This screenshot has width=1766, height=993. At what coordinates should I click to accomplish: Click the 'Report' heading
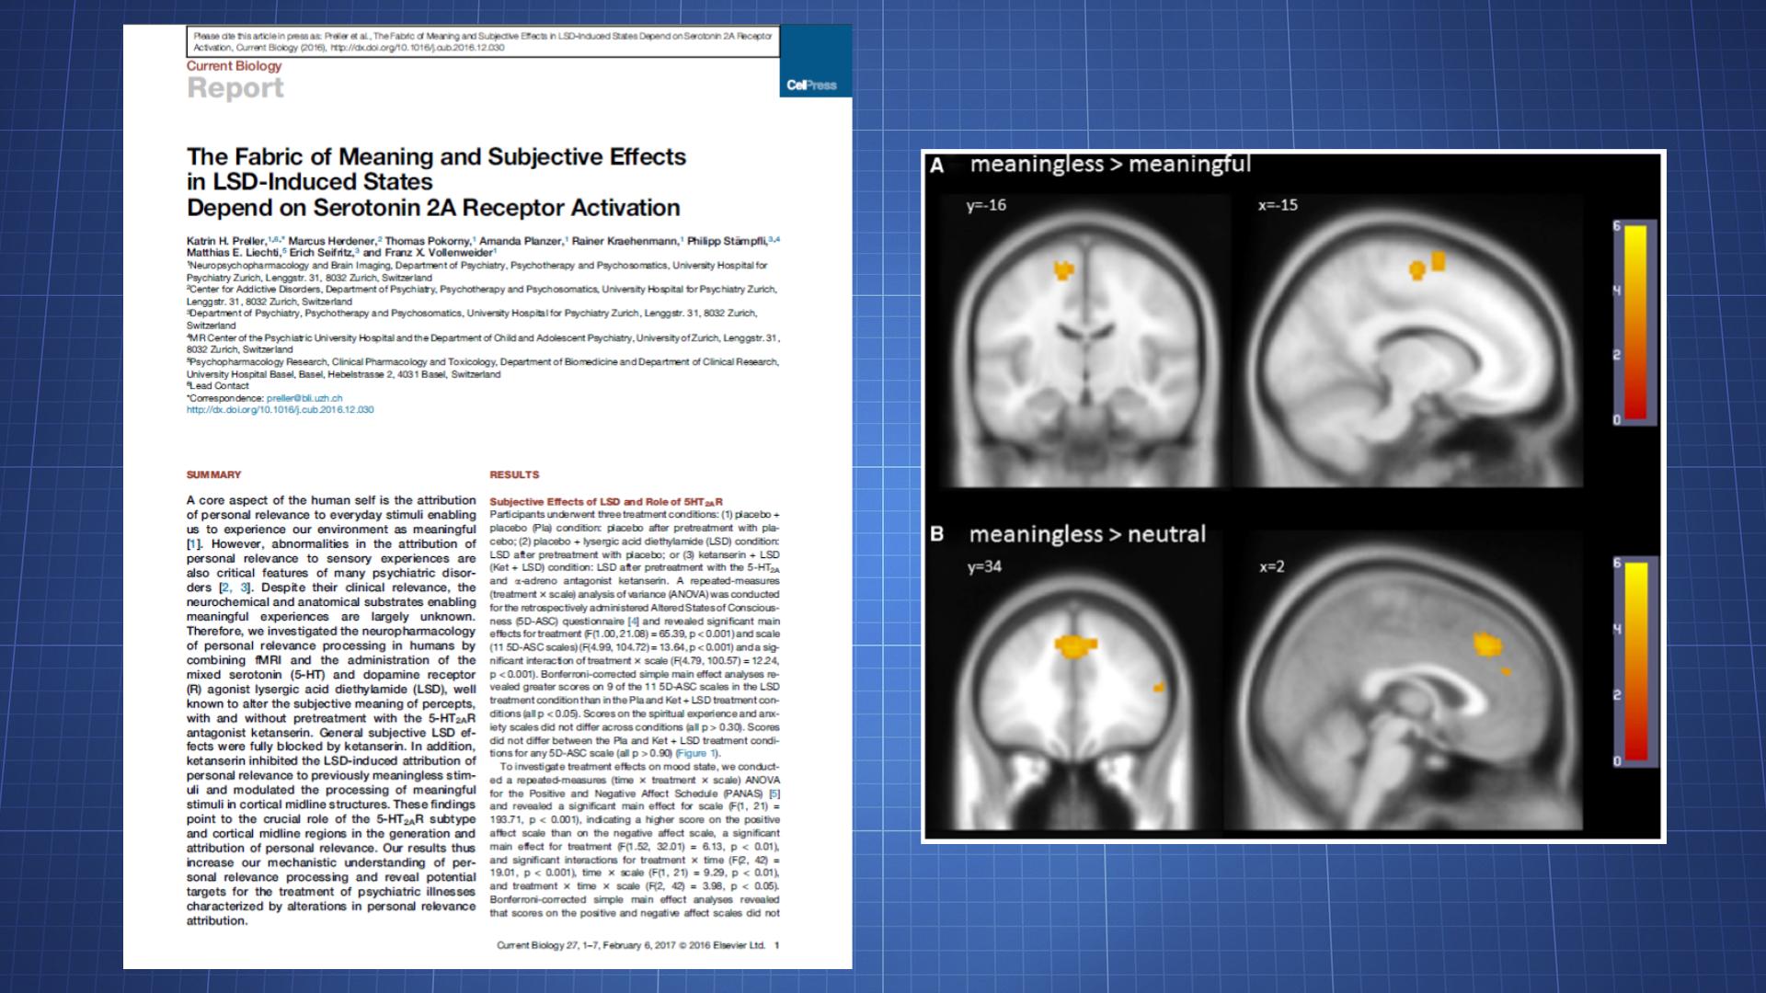[x=235, y=88]
